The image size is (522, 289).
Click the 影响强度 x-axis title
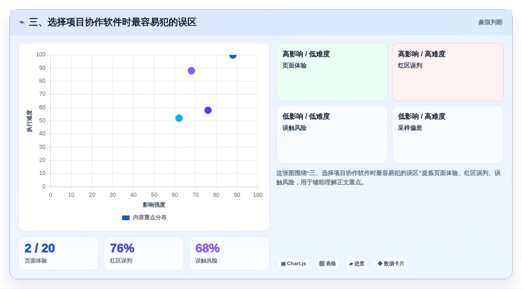coord(154,205)
